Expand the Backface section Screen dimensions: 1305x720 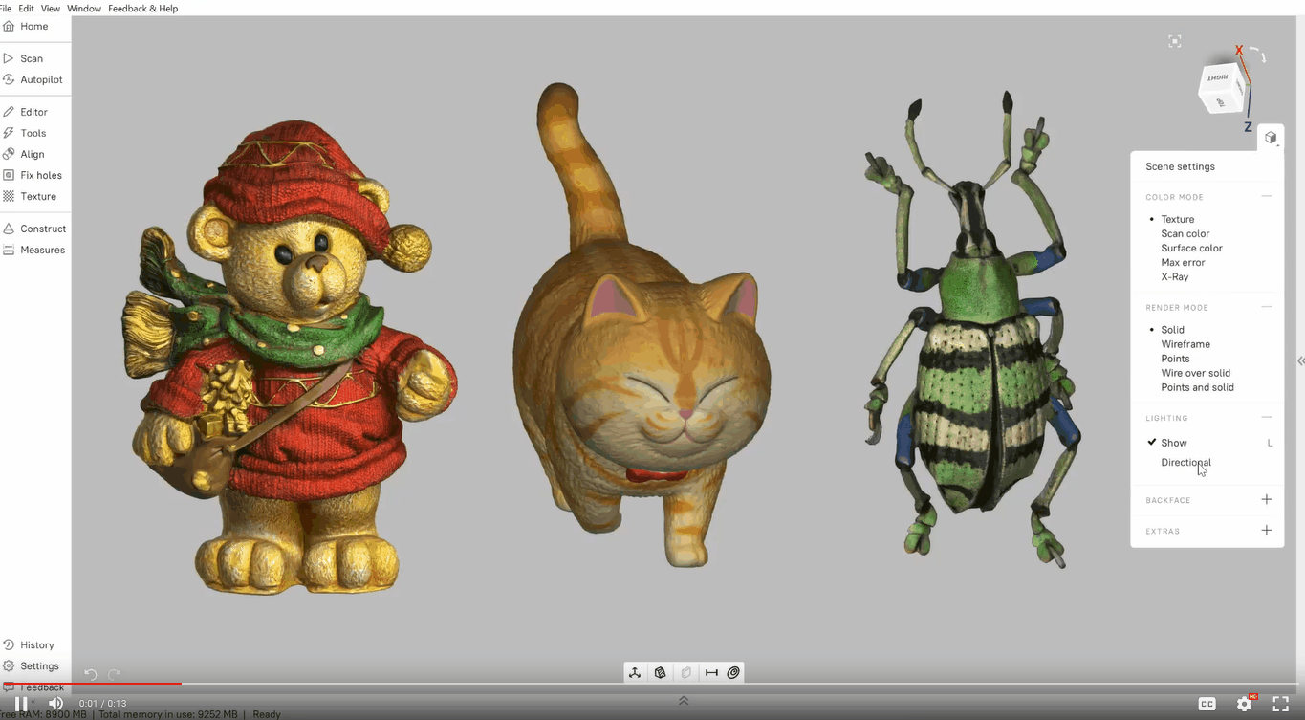tap(1267, 499)
